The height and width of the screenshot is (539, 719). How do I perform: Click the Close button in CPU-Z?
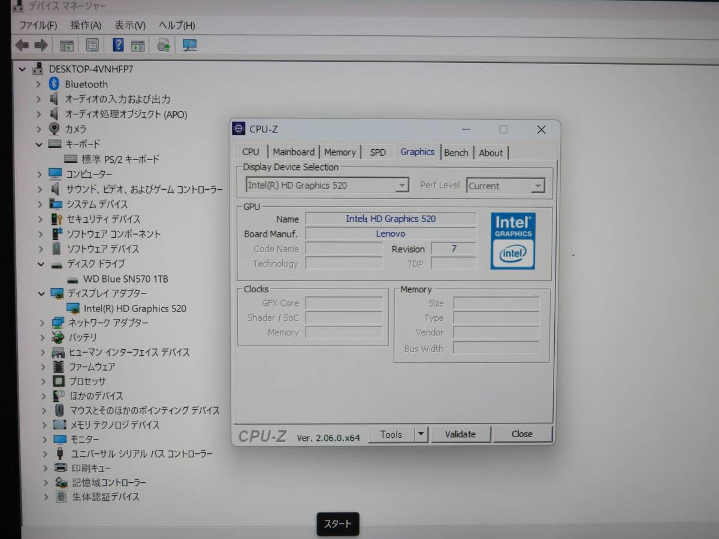(522, 434)
